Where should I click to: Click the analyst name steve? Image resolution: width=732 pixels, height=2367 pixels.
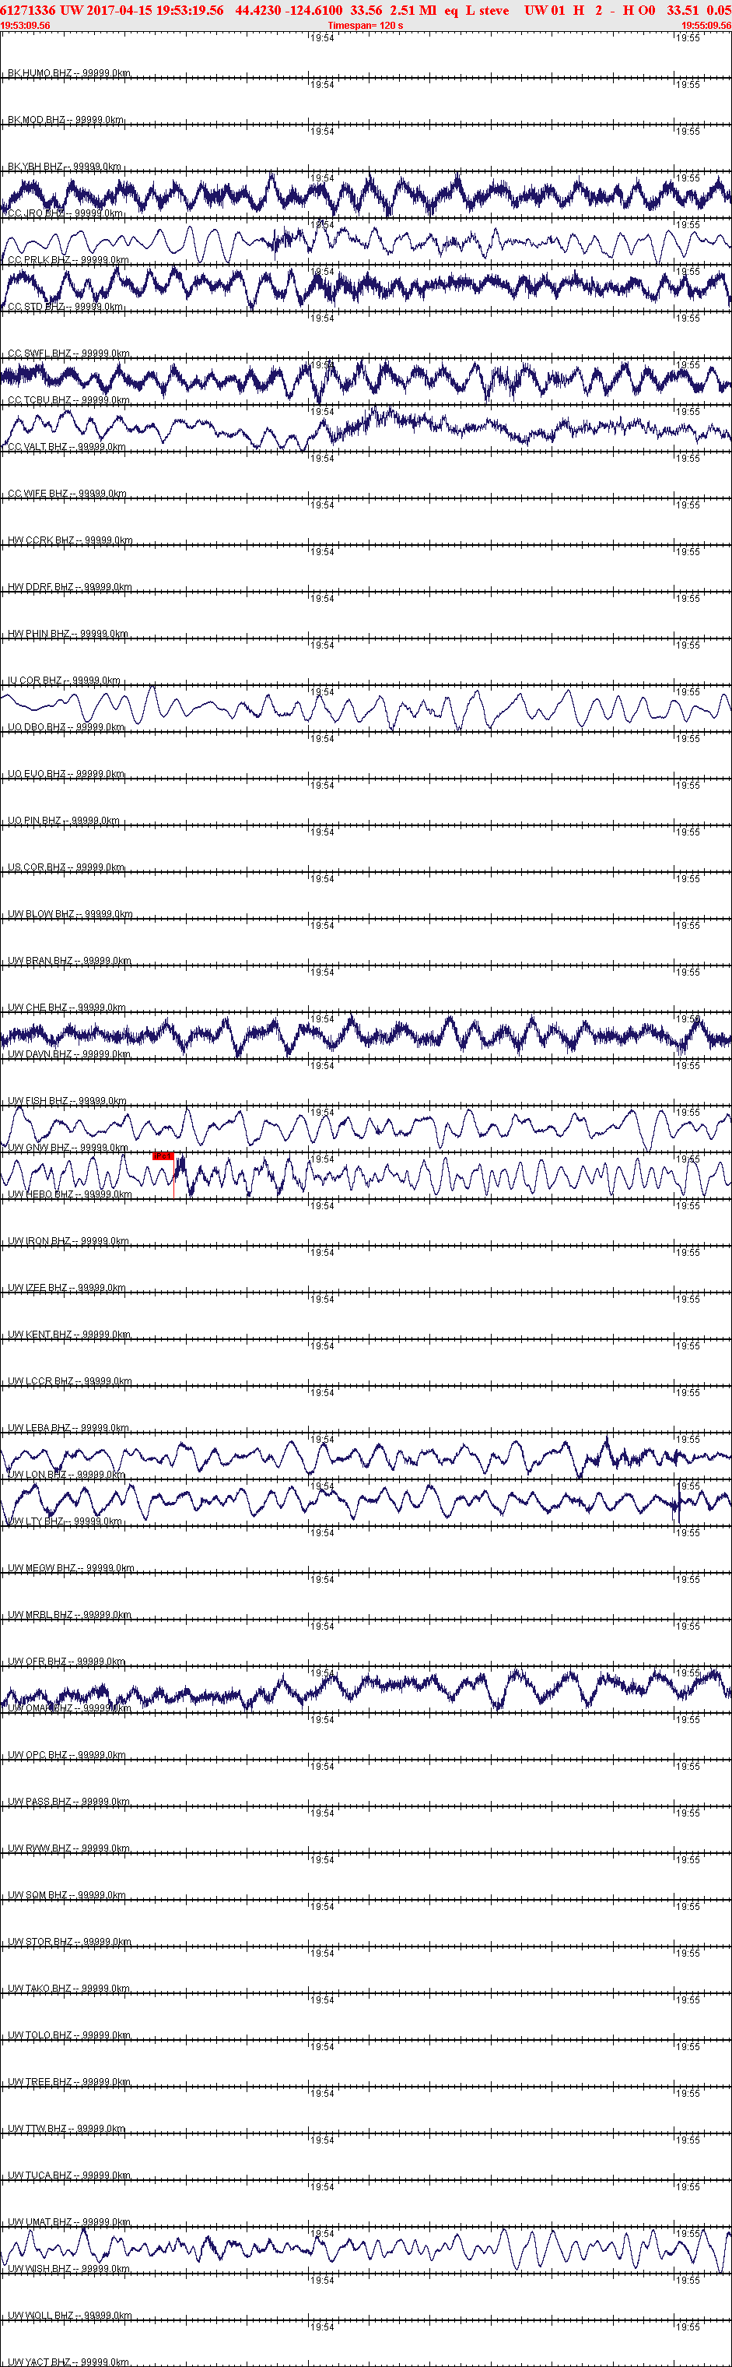493,10
